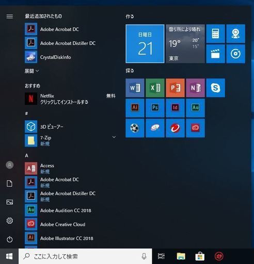Launch the InDesign Id tile

pos(175,108)
